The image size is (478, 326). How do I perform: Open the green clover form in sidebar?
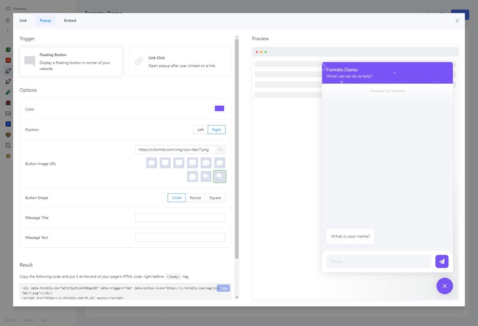[8, 50]
